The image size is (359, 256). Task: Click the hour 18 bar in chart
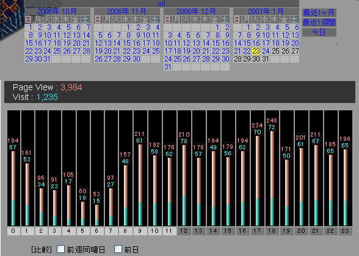(272, 178)
